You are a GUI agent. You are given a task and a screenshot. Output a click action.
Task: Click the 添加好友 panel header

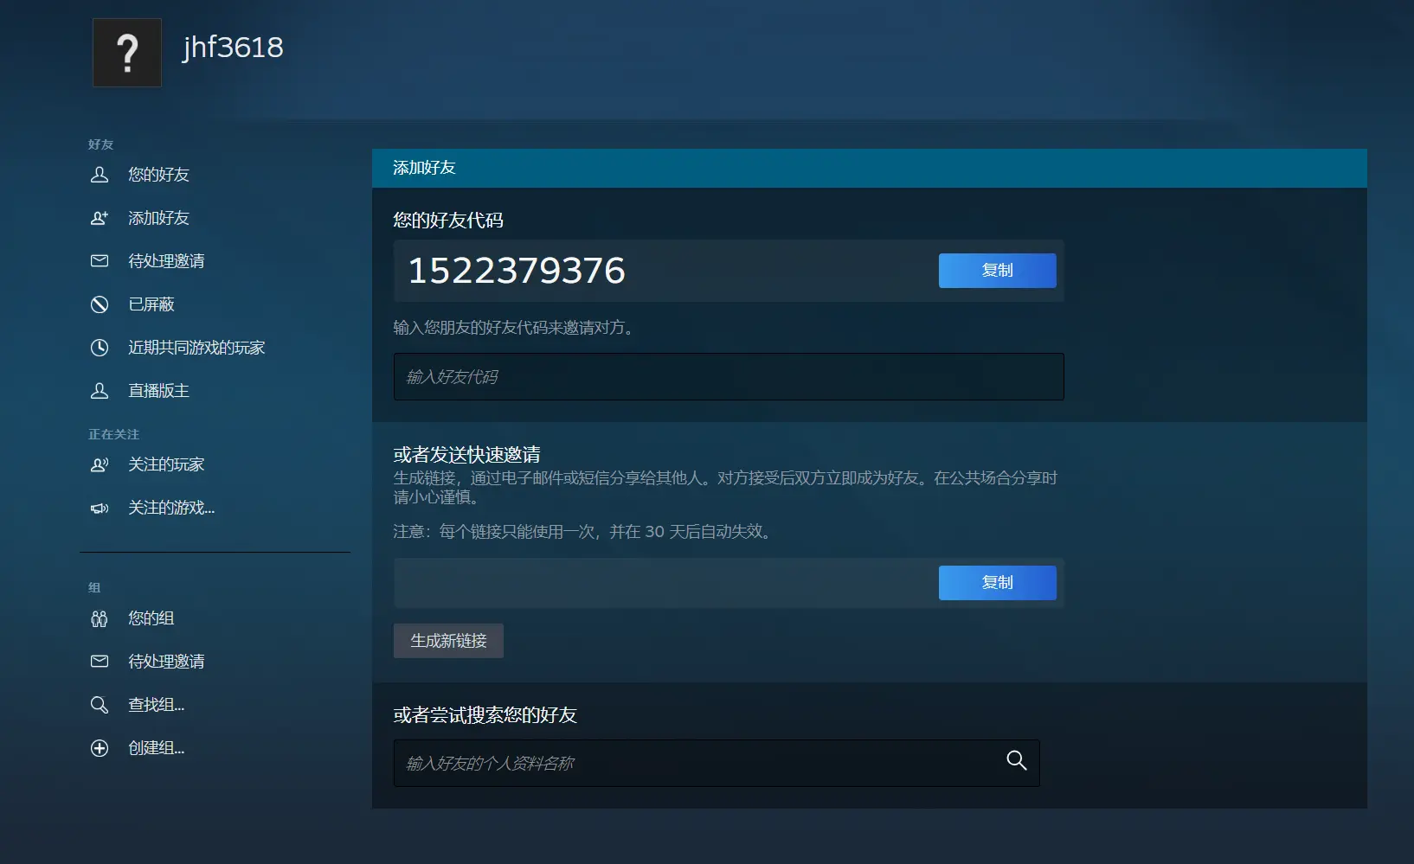tap(870, 168)
